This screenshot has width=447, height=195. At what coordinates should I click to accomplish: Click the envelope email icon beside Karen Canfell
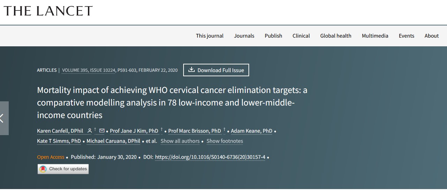(x=102, y=131)
